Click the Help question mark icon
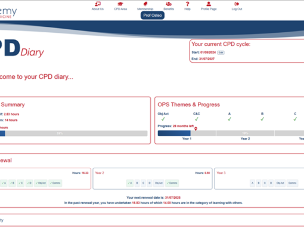Screen dimensions: 304x228 (x=187, y=4)
